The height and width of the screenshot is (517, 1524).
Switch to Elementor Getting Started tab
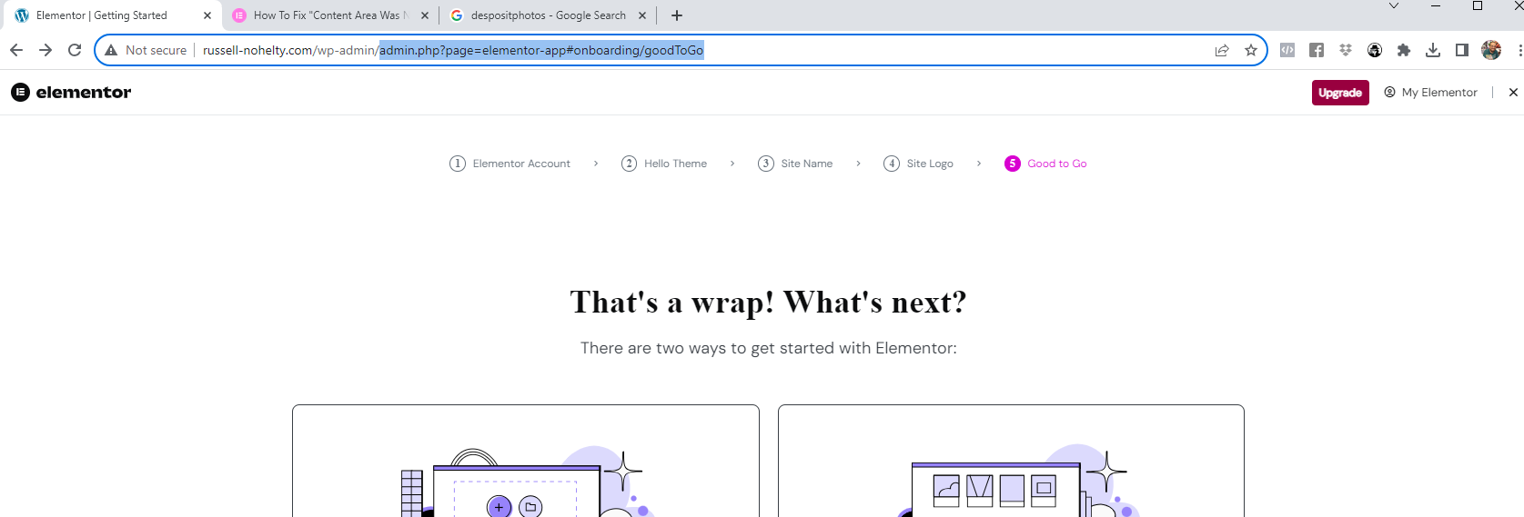111,15
